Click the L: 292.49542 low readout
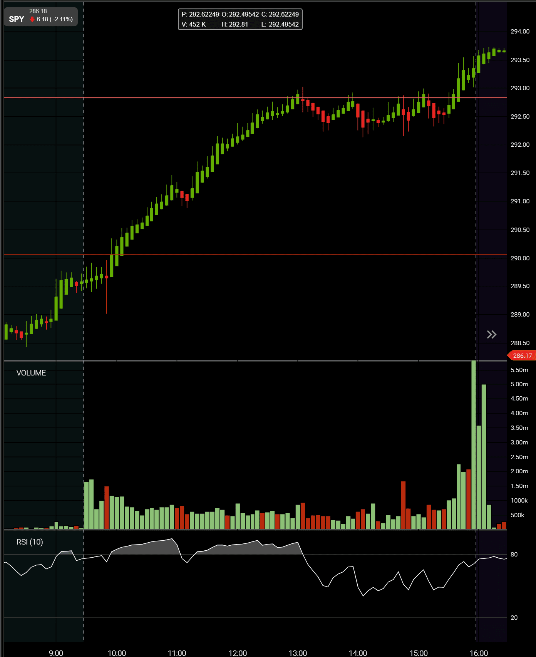The width and height of the screenshot is (536, 657). click(x=280, y=24)
